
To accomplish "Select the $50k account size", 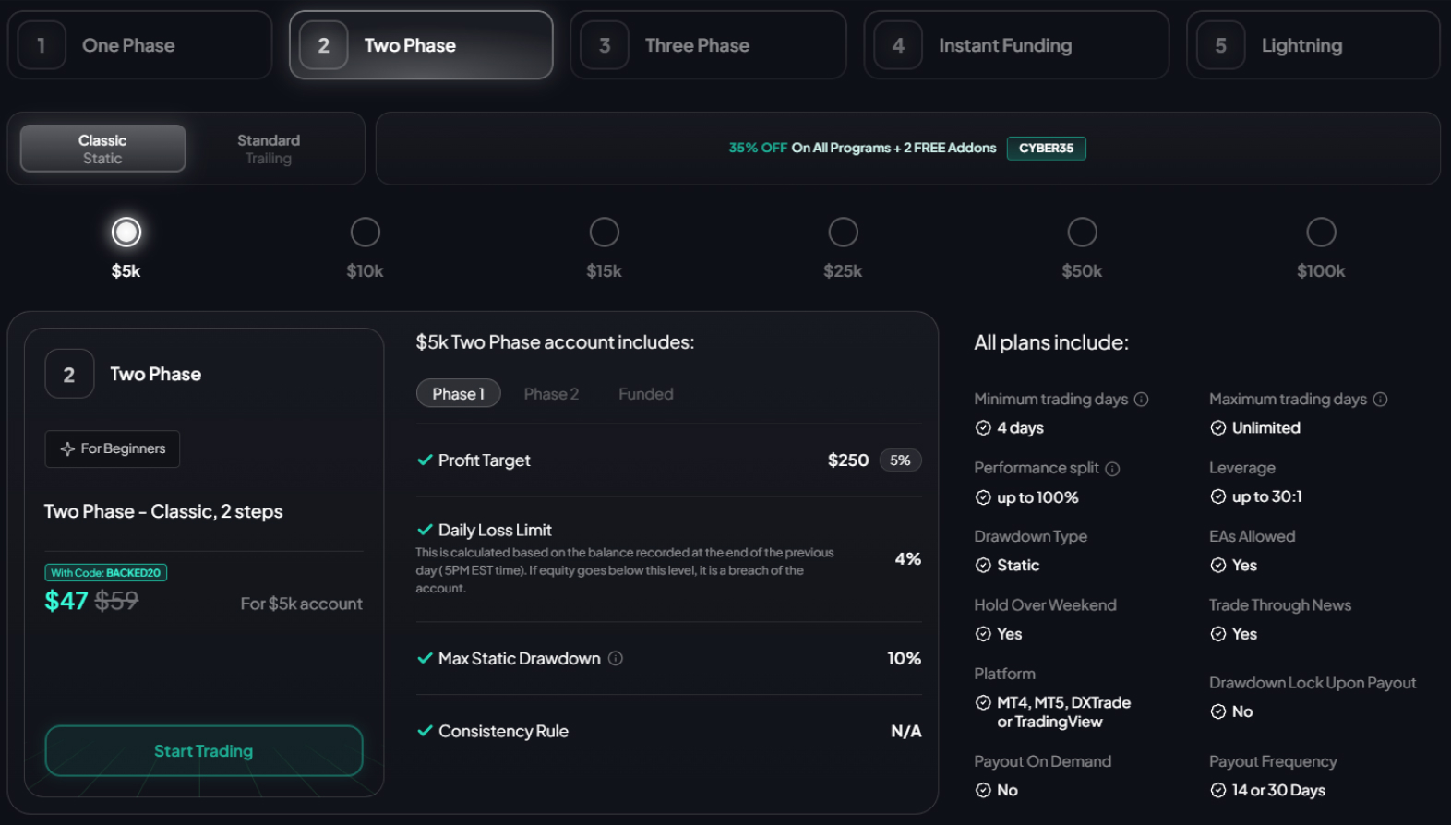I will (1082, 233).
